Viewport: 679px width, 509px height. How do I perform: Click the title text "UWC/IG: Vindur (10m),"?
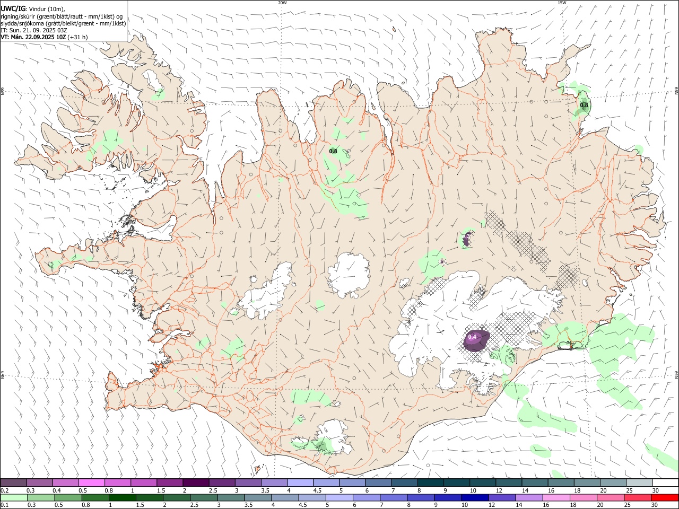click(x=33, y=9)
